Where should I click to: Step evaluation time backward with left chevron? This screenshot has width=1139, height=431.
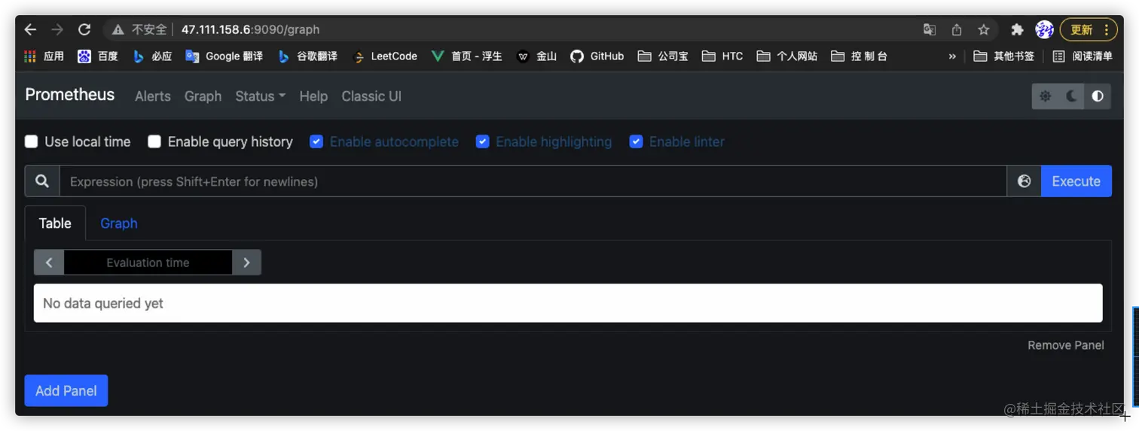click(x=49, y=263)
